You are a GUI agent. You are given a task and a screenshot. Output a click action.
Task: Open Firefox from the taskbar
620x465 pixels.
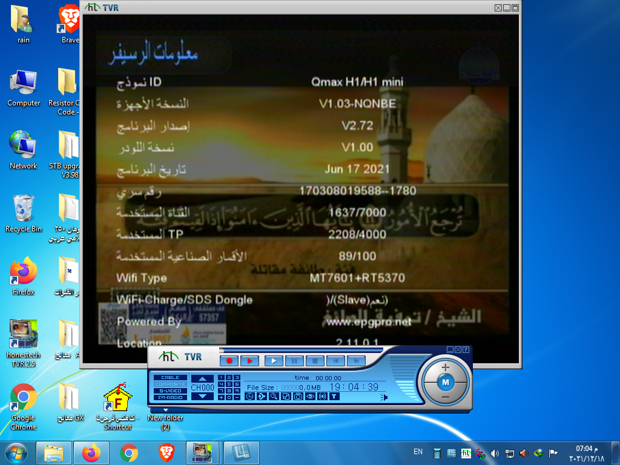(x=91, y=453)
